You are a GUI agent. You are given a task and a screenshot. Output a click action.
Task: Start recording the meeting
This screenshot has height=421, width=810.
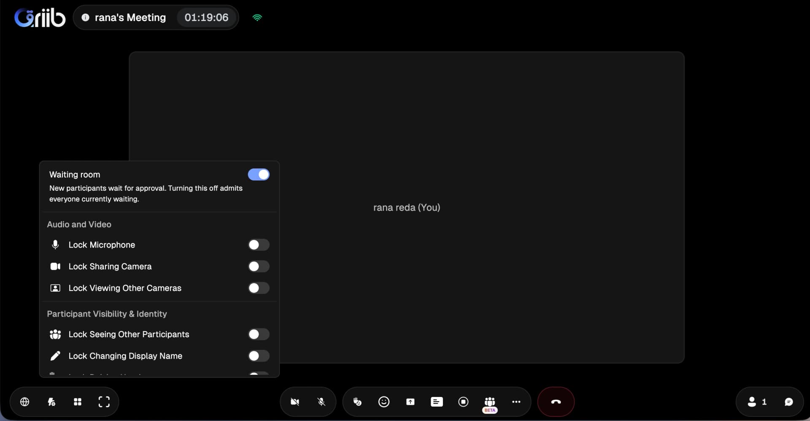coord(463,402)
